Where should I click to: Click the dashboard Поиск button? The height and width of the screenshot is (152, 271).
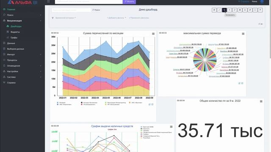tap(96, 10)
